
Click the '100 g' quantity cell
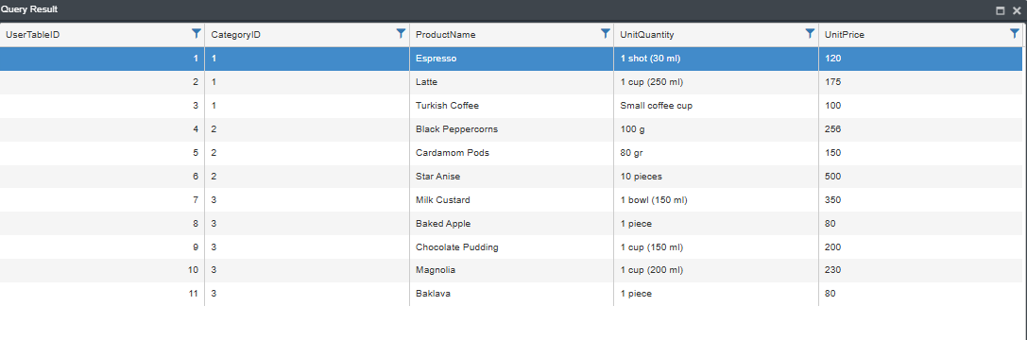tap(716, 129)
